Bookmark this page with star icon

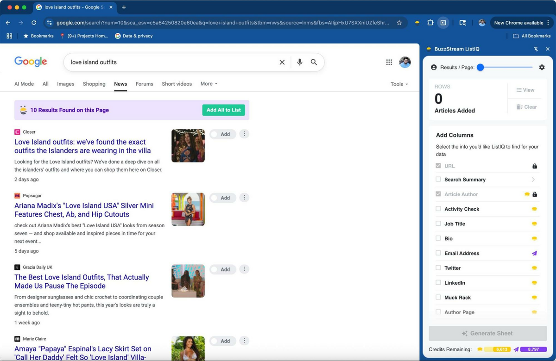399,23
